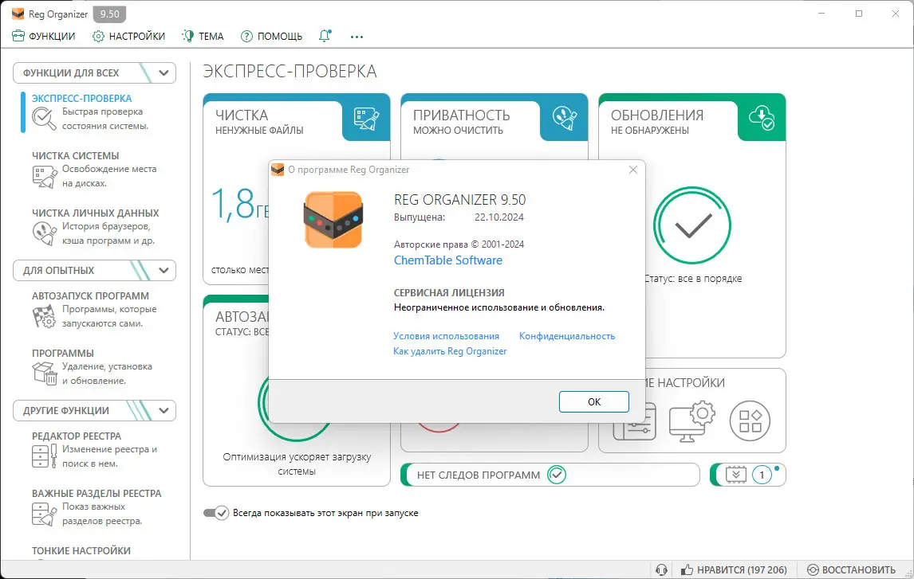Click the green check next to НЕТ СЛЕДОВ ПРОГРАММ
Image resolution: width=914 pixels, height=579 pixels.
[x=557, y=475]
